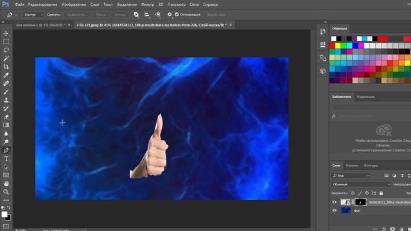411x231 pixels.
Task: Select the Healing Brush tool
Action: (x=6, y=83)
